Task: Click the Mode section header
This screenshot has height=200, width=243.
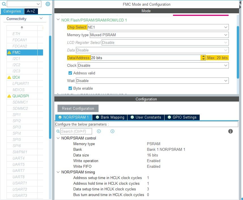Action: coord(147,11)
